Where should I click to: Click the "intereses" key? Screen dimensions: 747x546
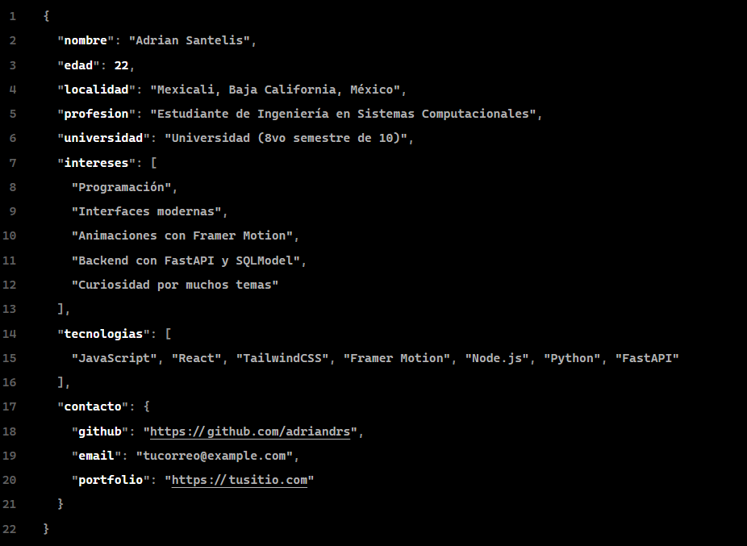pos(96,163)
